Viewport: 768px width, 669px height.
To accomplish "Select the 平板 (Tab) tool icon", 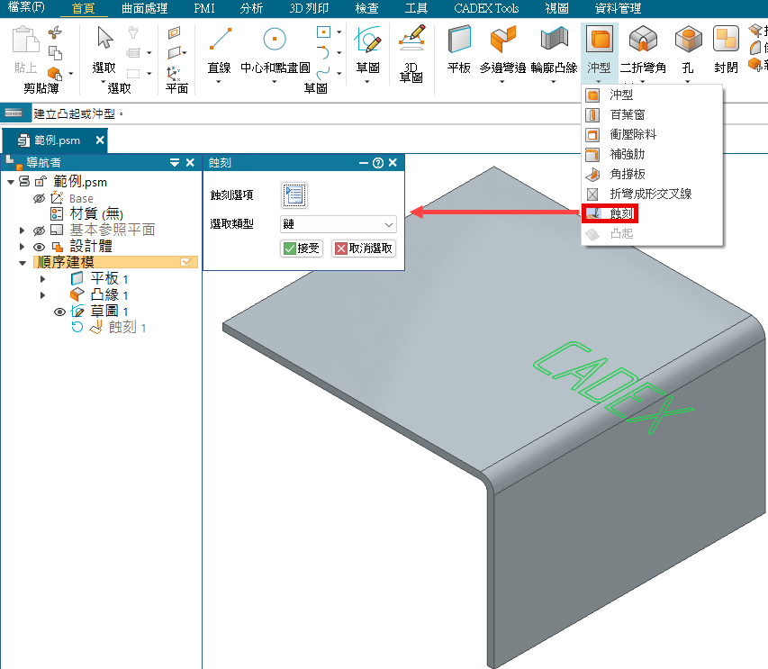I will [x=459, y=41].
